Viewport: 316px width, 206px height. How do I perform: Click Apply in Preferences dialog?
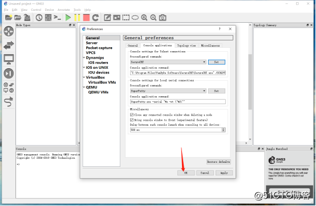(224, 173)
